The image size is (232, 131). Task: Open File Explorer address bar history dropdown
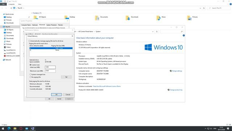(200, 8)
